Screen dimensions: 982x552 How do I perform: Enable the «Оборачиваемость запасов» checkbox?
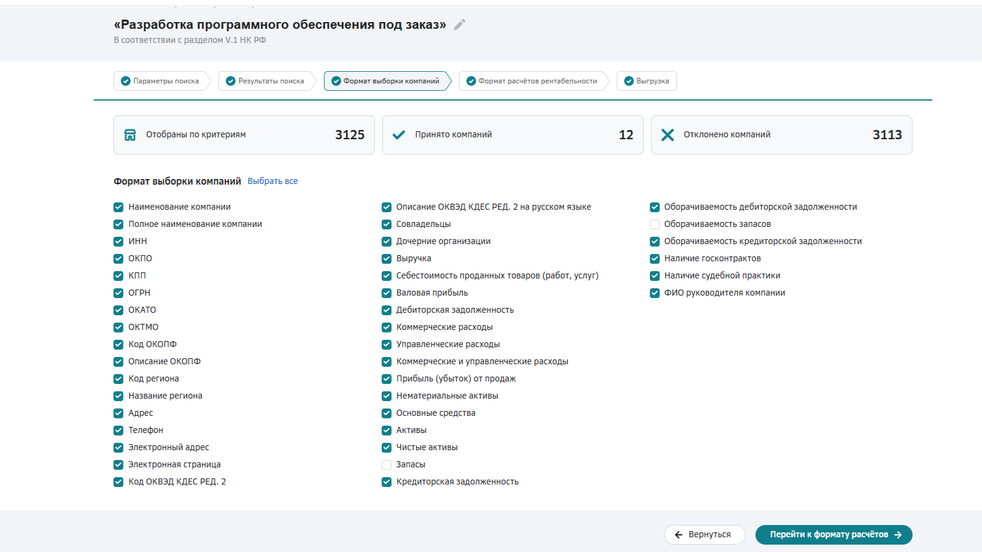pos(654,224)
